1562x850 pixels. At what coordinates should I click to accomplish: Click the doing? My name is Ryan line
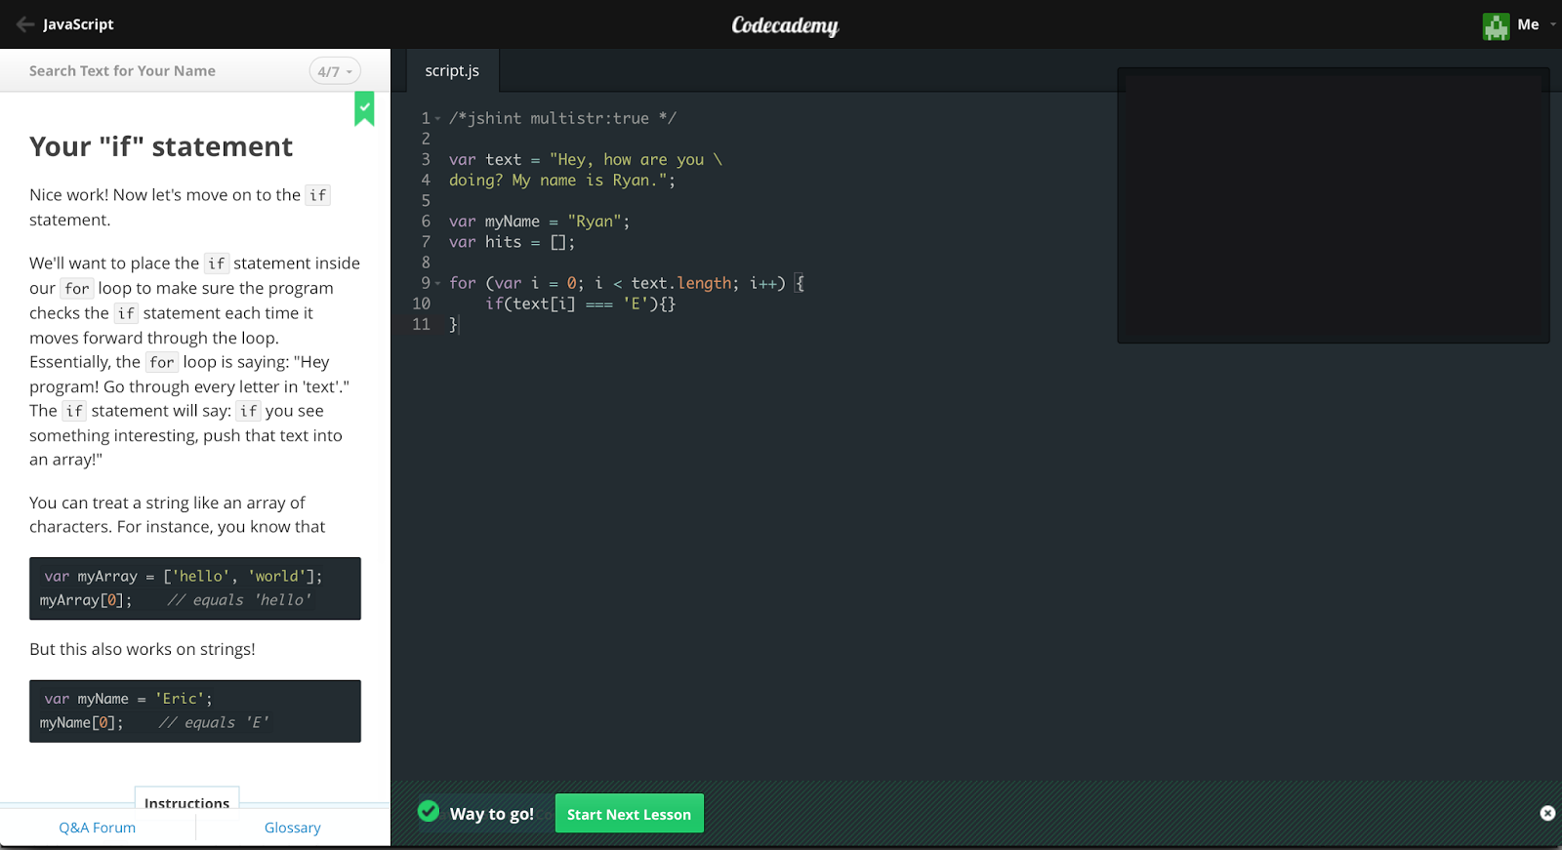click(x=561, y=181)
